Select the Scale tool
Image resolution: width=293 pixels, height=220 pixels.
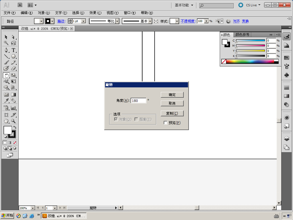pos(13,75)
